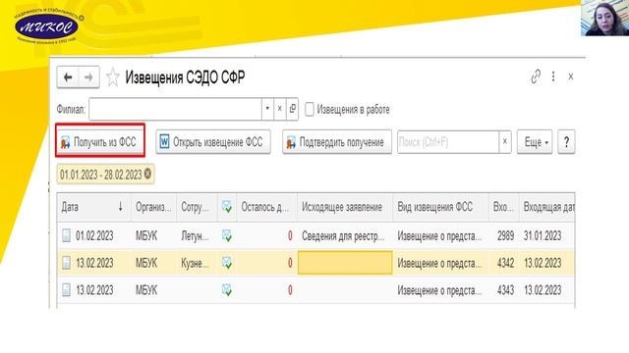Click document icon in the 01.02.2023 row
The height and width of the screenshot is (353, 629).
(x=66, y=235)
